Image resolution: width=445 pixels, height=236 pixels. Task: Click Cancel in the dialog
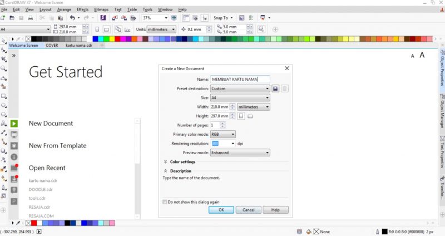[x=249, y=210]
